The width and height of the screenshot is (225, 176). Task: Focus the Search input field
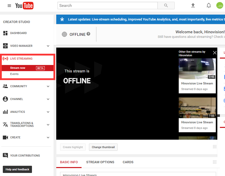point(108,5)
